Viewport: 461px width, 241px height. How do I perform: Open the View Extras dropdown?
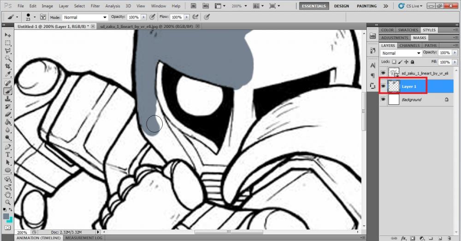tap(220, 6)
